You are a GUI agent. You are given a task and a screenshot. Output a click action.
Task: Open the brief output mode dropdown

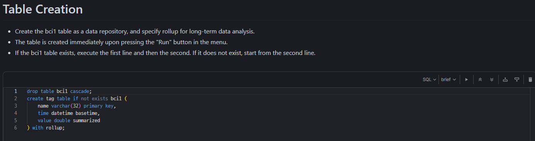pyautogui.click(x=448, y=80)
